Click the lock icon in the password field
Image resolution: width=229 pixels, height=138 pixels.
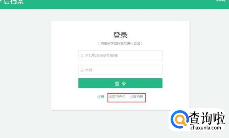(x=82, y=70)
